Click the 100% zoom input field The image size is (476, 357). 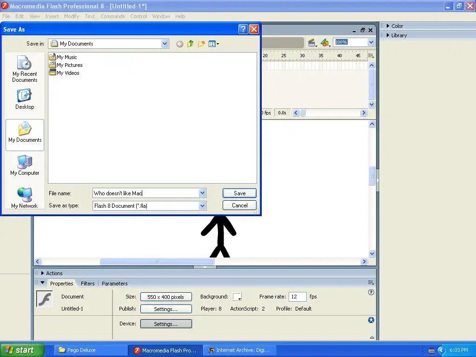[x=350, y=42]
